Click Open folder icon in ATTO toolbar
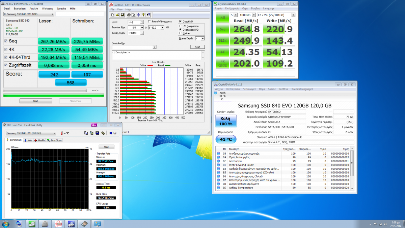Screen dimensions: 405x228 coord(117,15)
